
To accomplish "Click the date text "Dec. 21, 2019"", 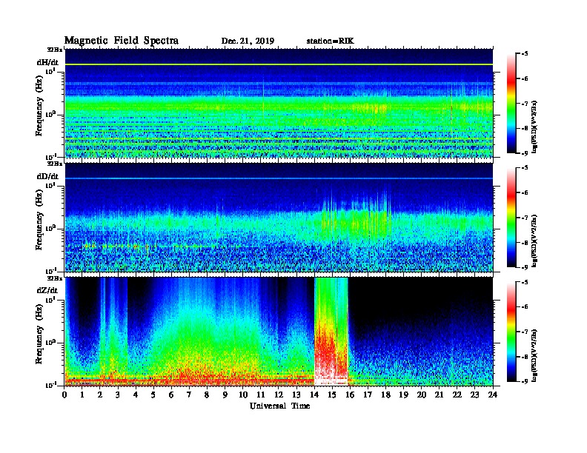I will [248, 41].
